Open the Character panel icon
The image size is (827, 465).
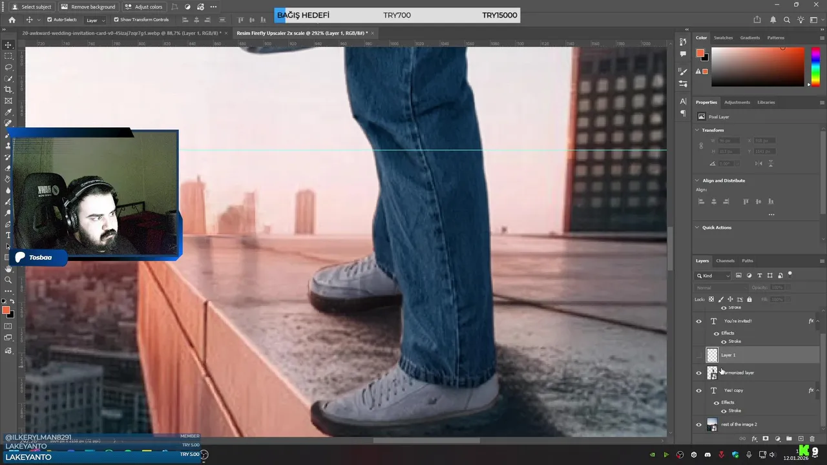click(683, 101)
